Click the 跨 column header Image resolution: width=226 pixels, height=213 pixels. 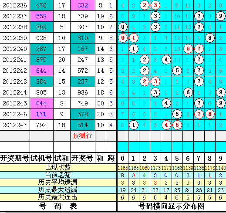pyautogui.click(x=111, y=158)
